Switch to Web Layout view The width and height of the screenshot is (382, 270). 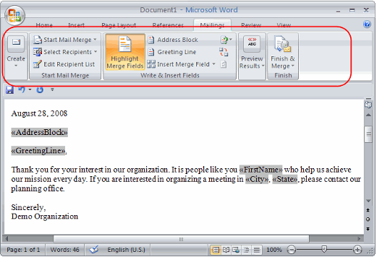click(x=236, y=250)
